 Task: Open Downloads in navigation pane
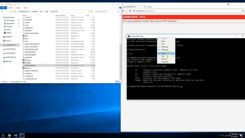pyautogui.click(x=10, y=23)
